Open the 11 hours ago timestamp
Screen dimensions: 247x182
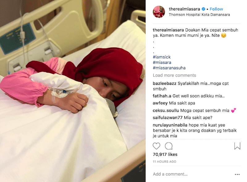[165, 162]
